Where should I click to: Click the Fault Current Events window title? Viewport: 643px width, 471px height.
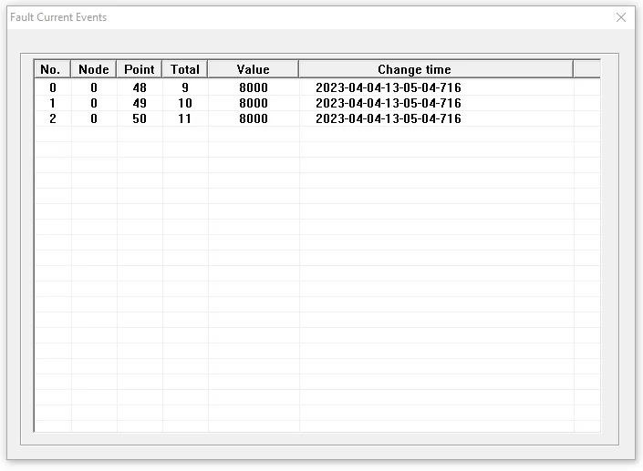(58, 17)
